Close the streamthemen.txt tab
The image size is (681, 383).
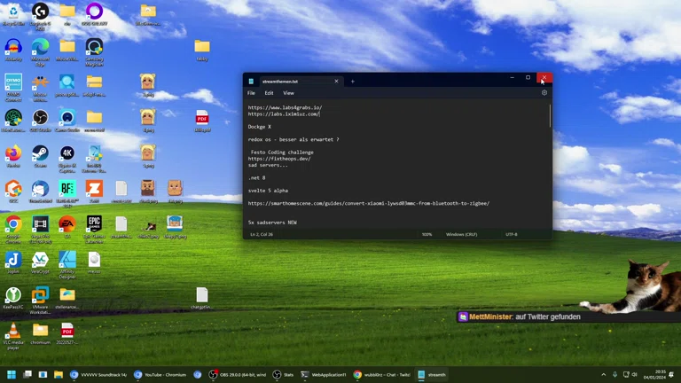point(336,82)
